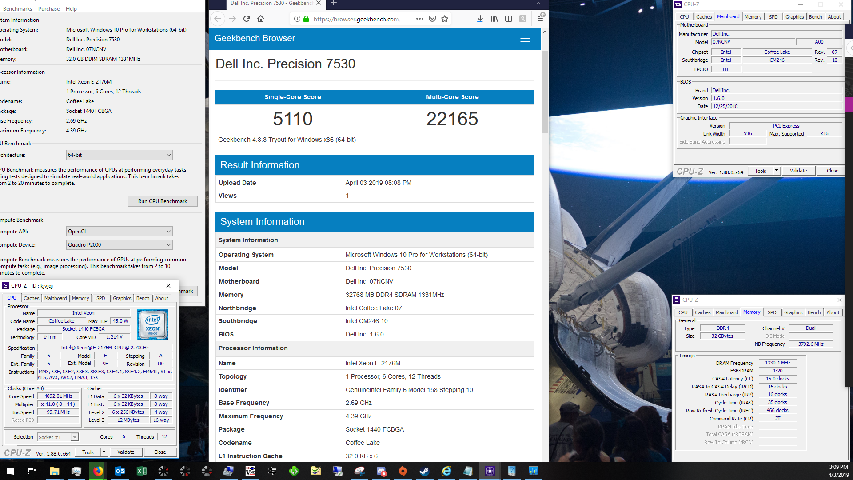This screenshot has height=480, width=853.
Task: Open Steam from the taskbar
Action: point(424,471)
